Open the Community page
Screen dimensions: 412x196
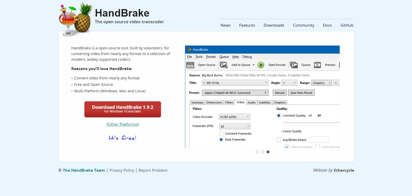point(303,25)
